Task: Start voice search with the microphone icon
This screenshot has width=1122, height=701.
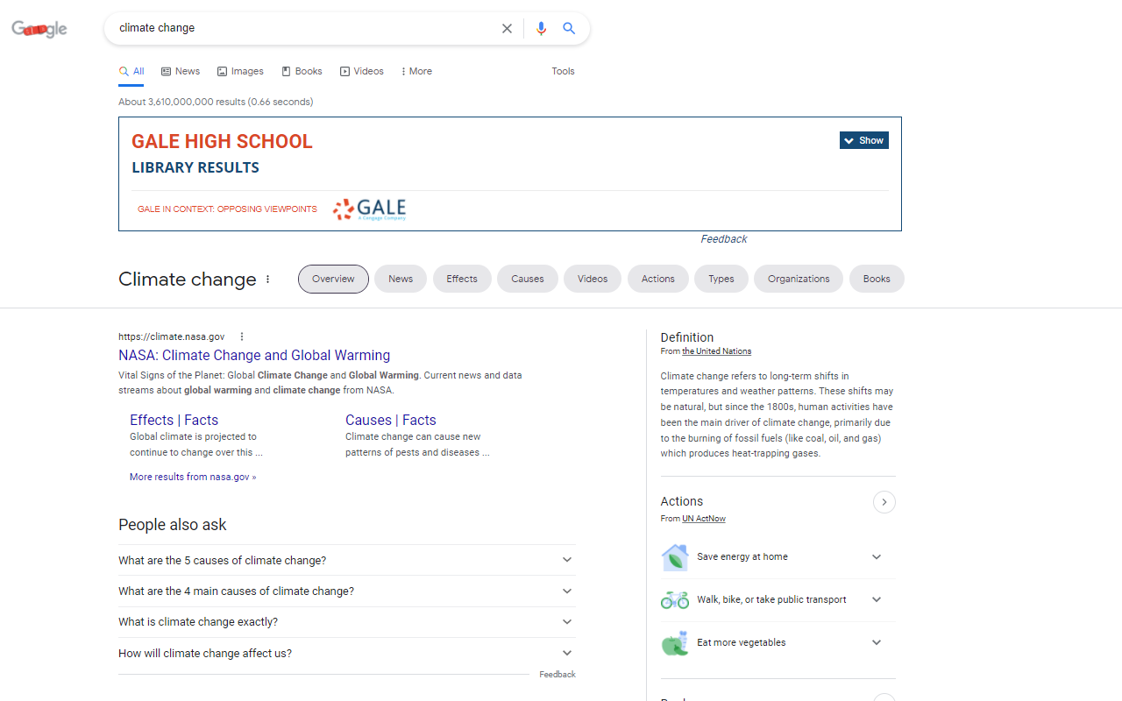Action: tap(541, 28)
